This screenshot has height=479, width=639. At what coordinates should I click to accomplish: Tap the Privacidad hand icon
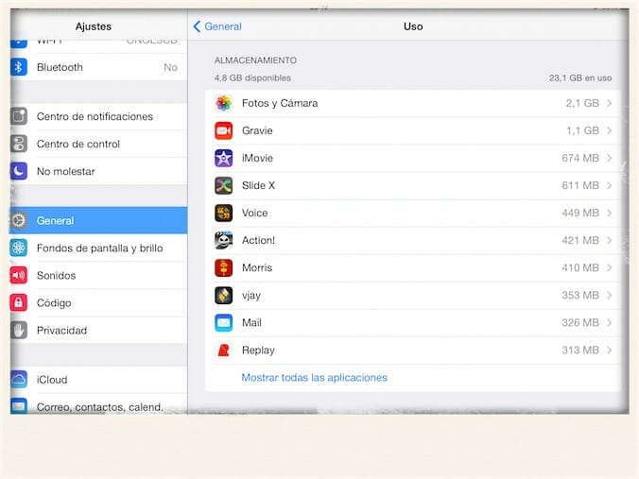point(18,330)
